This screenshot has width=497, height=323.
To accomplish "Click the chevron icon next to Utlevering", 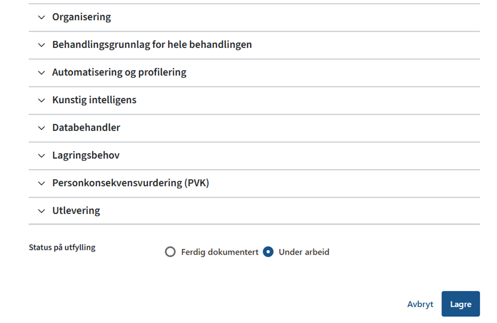I will [42, 211].
